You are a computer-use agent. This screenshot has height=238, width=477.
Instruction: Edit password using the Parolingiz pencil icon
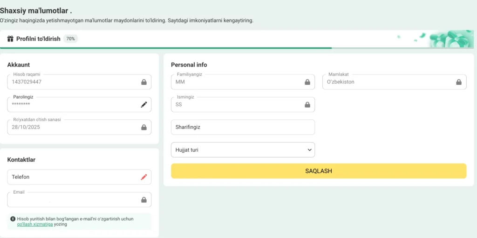(144, 105)
